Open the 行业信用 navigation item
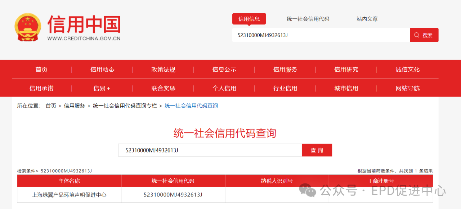Viewport: 461px width, 209px height. point(285,88)
